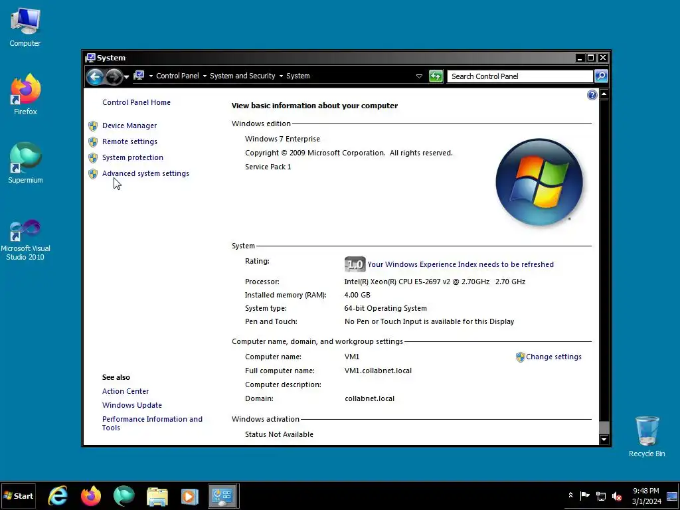Click shield icon beside Device Manager
Image resolution: width=680 pixels, height=510 pixels.
tap(93, 126)
